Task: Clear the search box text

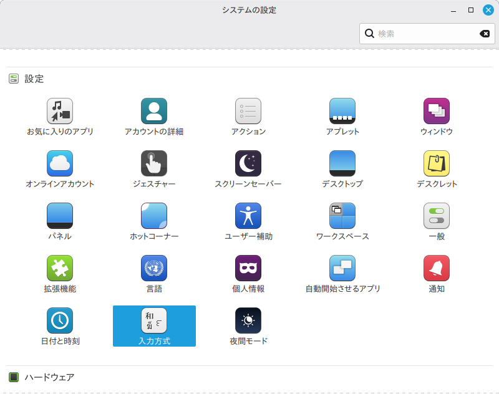Action: [485, 34]
